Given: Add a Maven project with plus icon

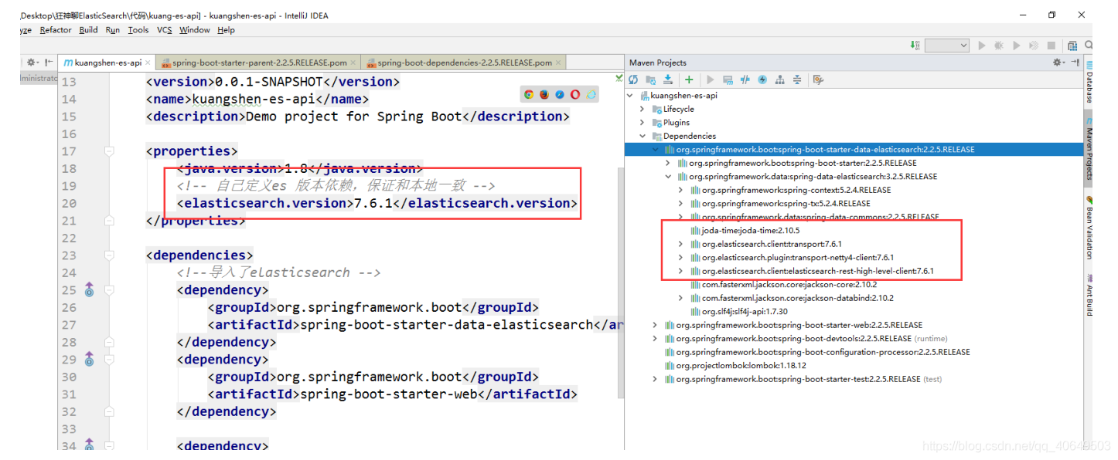Looking at the screenshot, I should pos(689,79).
